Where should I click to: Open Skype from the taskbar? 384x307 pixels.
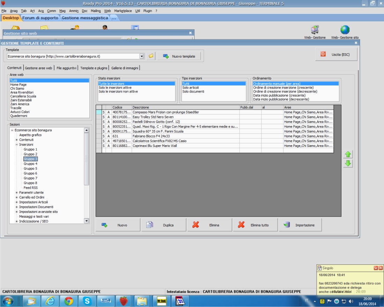[x=87, y=301]
